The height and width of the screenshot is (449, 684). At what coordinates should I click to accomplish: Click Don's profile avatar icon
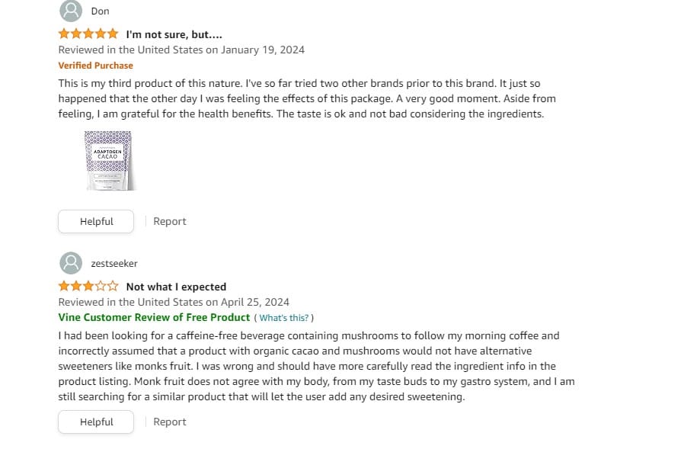click(x=71, y=11)
